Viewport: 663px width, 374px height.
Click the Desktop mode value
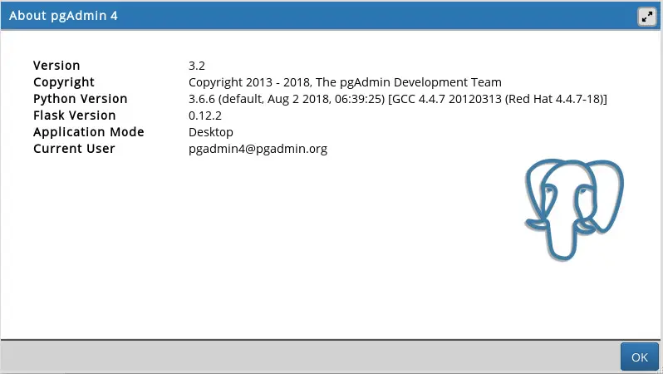pyautogui.click(x=210, y=132)
